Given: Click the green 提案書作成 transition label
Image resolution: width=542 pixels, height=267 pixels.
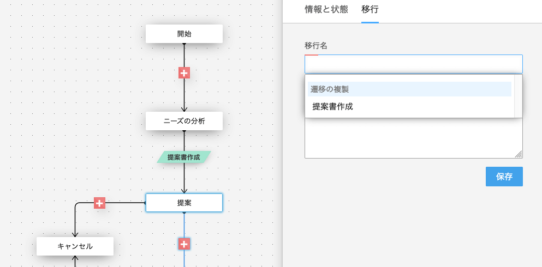Looking at the screenshot, I should [184, 157].
